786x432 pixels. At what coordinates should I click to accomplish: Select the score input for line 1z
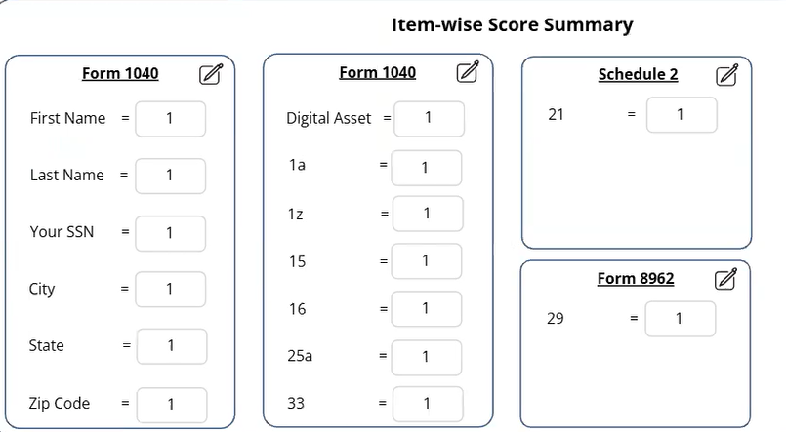click(x=428, y=214)
